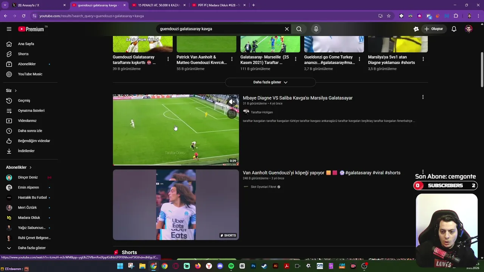
Task: Open Photoshop from the taskbar
Action: point(253,266)
